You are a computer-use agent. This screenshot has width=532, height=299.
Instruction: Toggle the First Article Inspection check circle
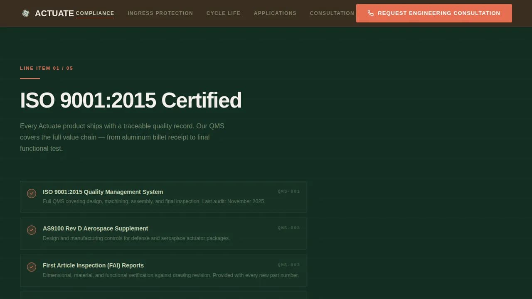tap(32, 267)
